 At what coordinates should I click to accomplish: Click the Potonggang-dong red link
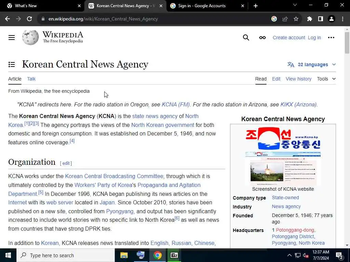coord(295,230)
